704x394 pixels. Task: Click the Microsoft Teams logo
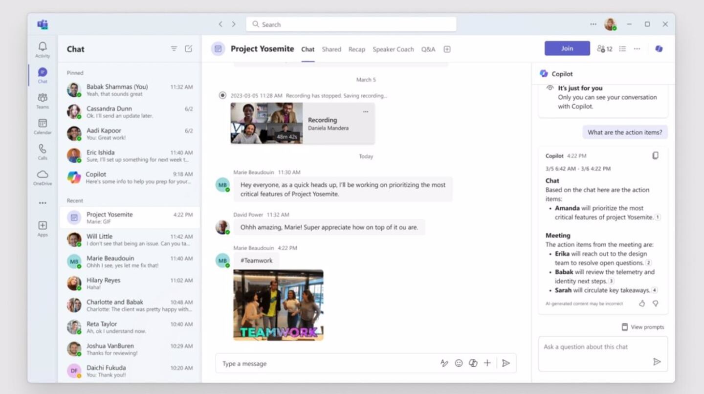[43, 24]
